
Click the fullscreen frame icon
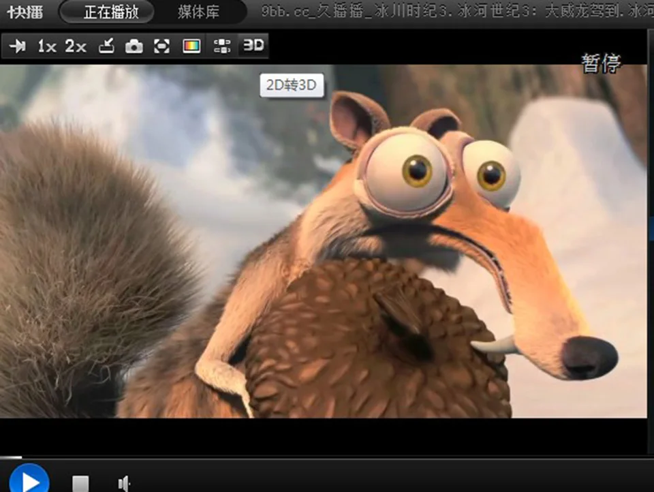(162, 46)
